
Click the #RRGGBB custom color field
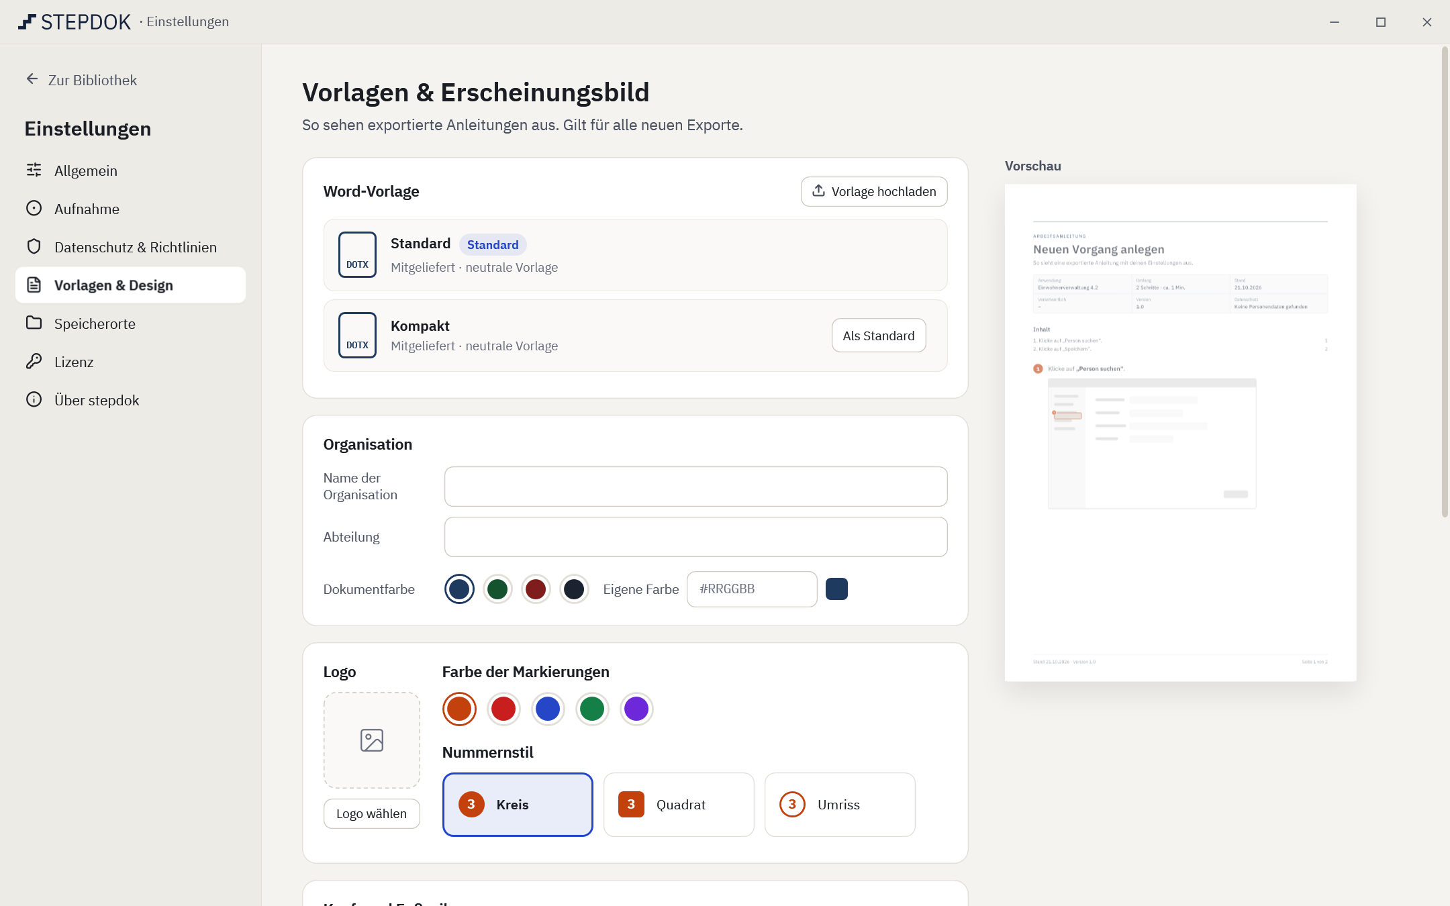pos(752,589)
